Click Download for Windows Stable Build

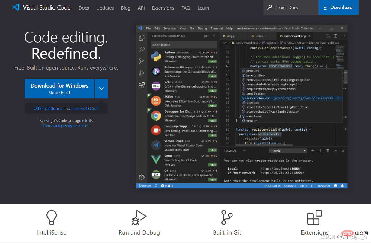[x=59, y=89]
